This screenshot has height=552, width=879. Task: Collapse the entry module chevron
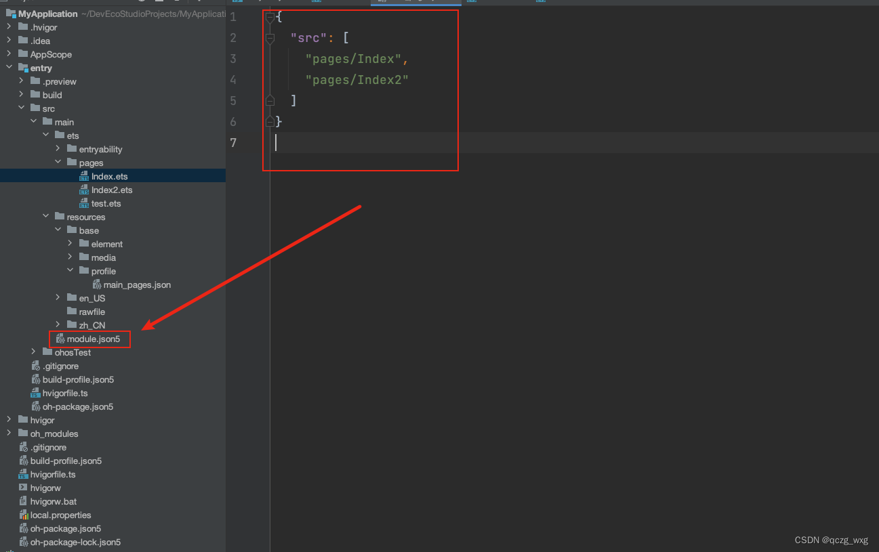9,68
